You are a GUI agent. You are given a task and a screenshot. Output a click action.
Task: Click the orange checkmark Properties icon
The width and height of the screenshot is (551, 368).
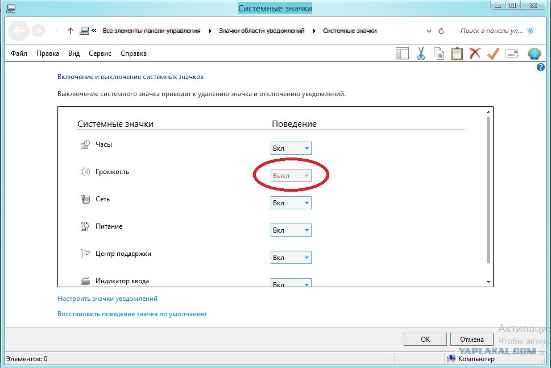coord(493,54)
